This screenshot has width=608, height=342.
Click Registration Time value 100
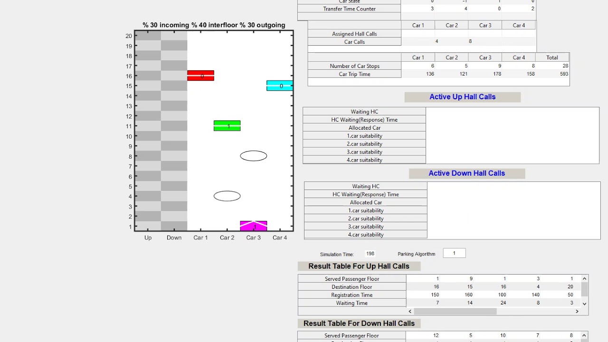click(x=502, y=295)
